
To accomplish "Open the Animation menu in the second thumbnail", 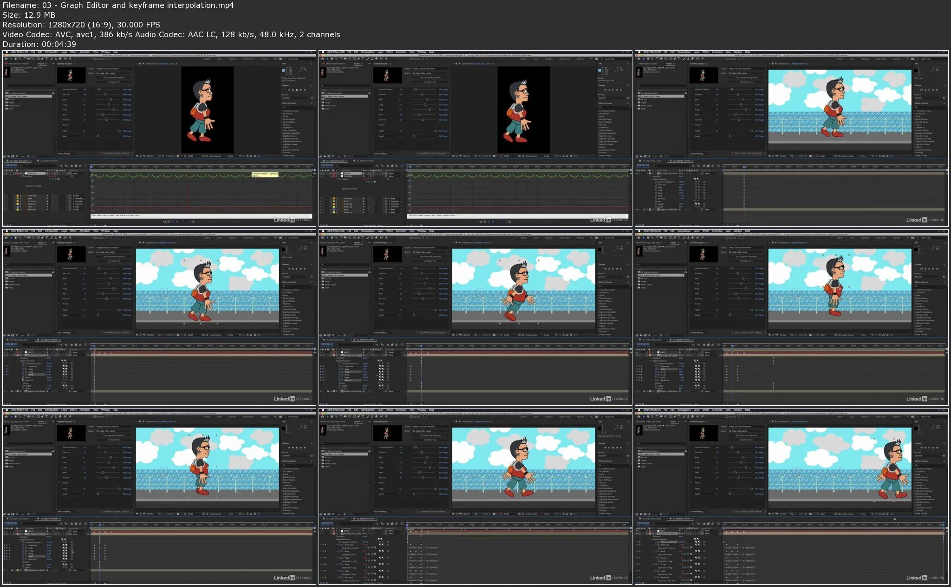I will click(401, 52).
